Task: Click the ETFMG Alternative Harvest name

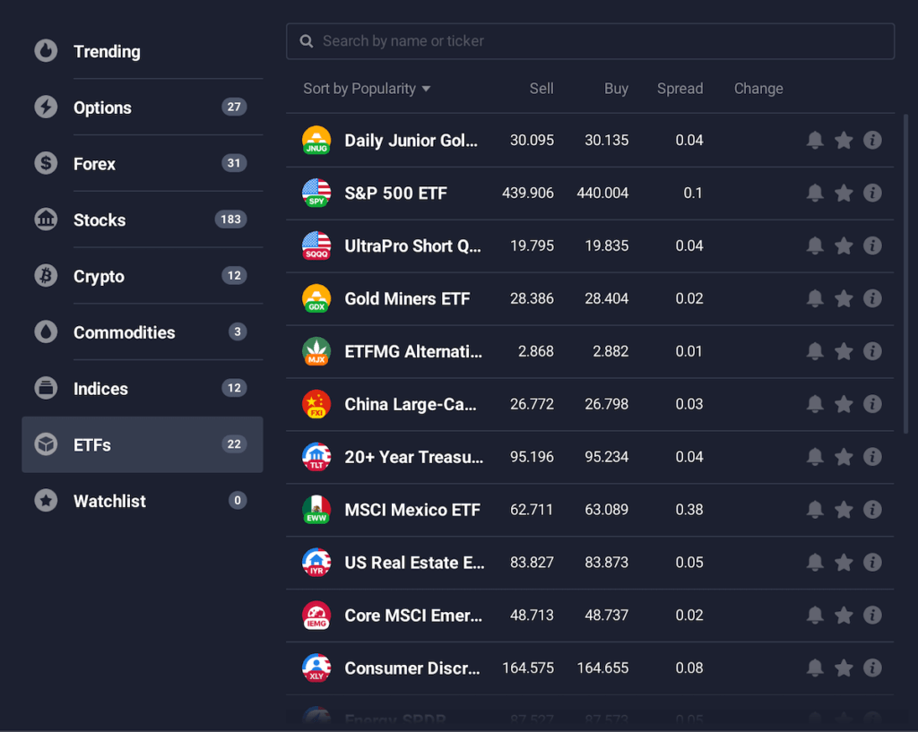Action: [413, 351]
